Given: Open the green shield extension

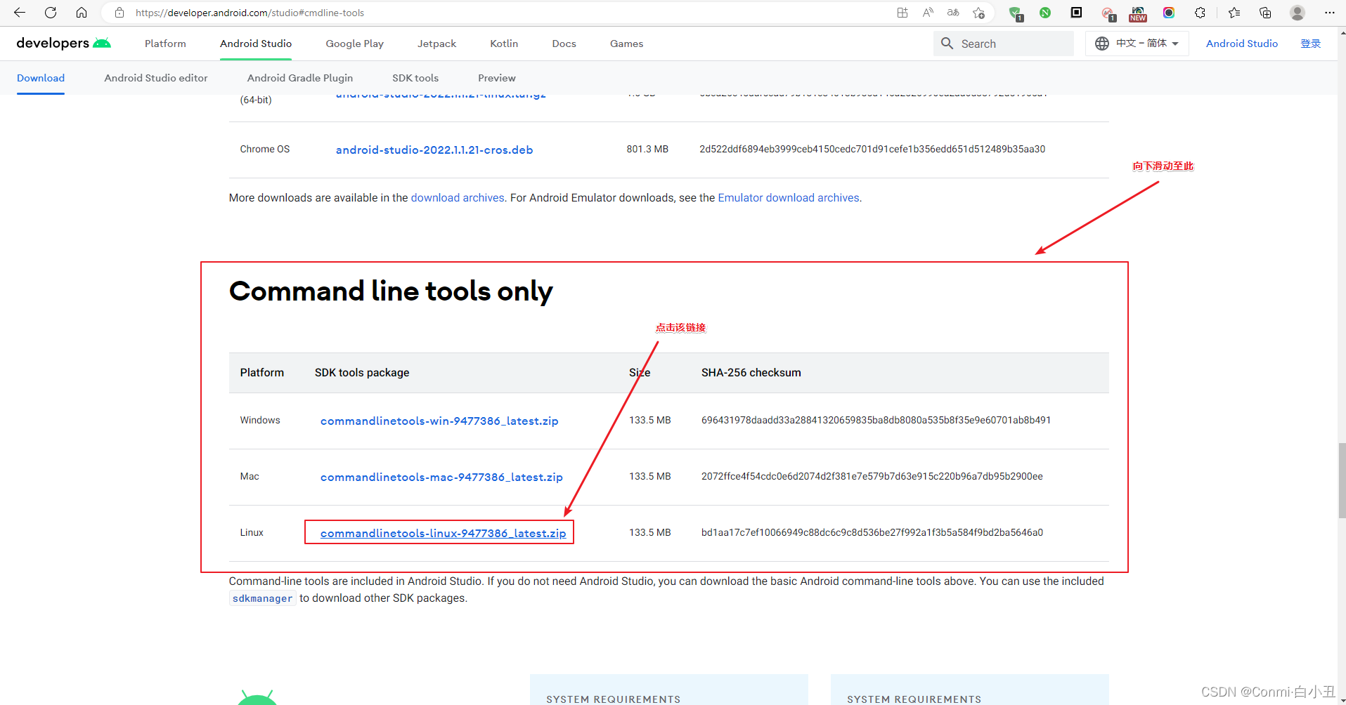Looking at the screenshot, I should (x=1015, y=13).
